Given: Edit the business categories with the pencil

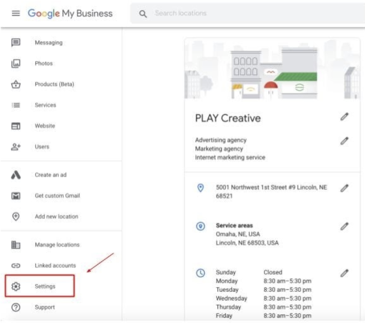Looking at the screenshot, I should (x=344, y=141).
